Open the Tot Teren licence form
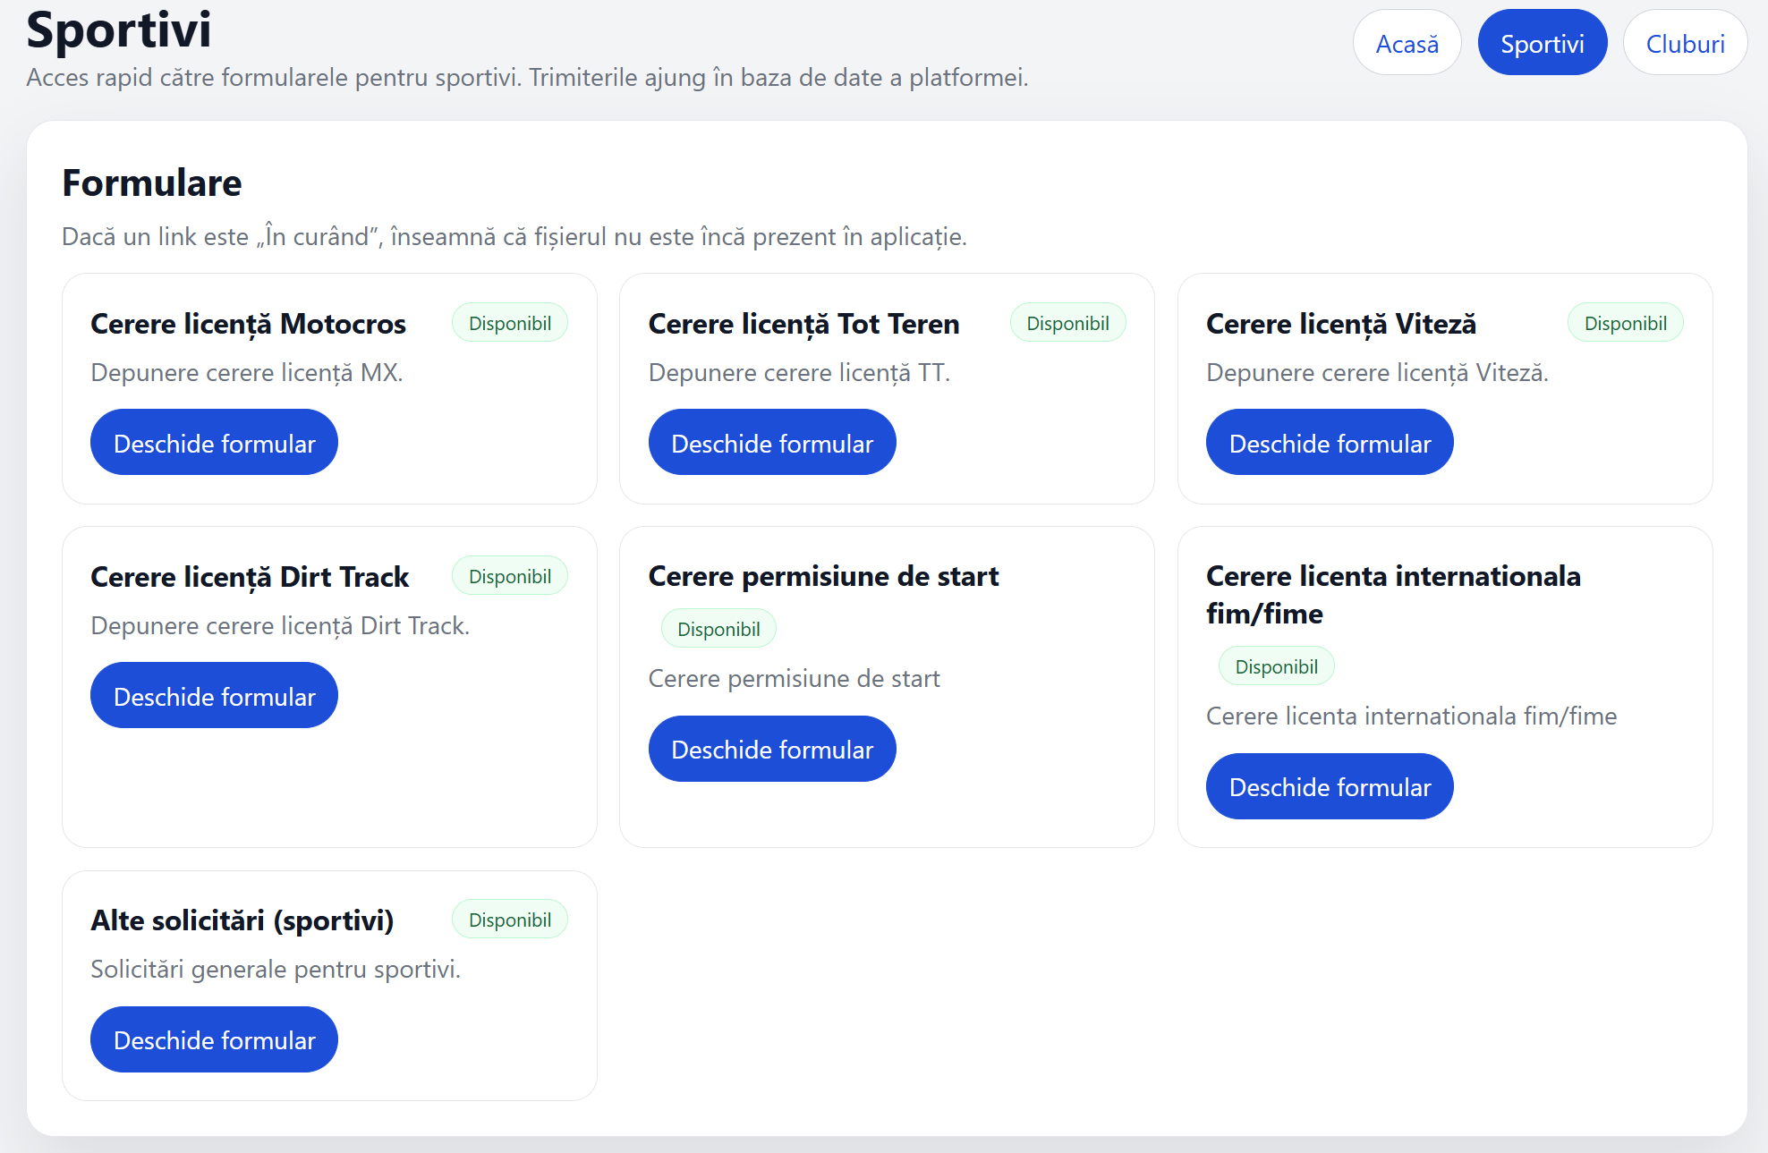 point(771,443)
